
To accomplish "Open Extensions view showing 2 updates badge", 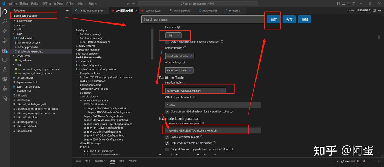I will [5, 50].
